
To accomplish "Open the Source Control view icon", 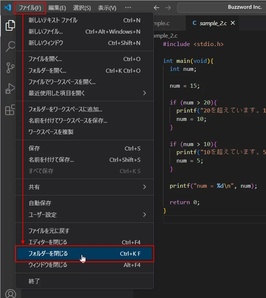I will click(x=10, y=68).
